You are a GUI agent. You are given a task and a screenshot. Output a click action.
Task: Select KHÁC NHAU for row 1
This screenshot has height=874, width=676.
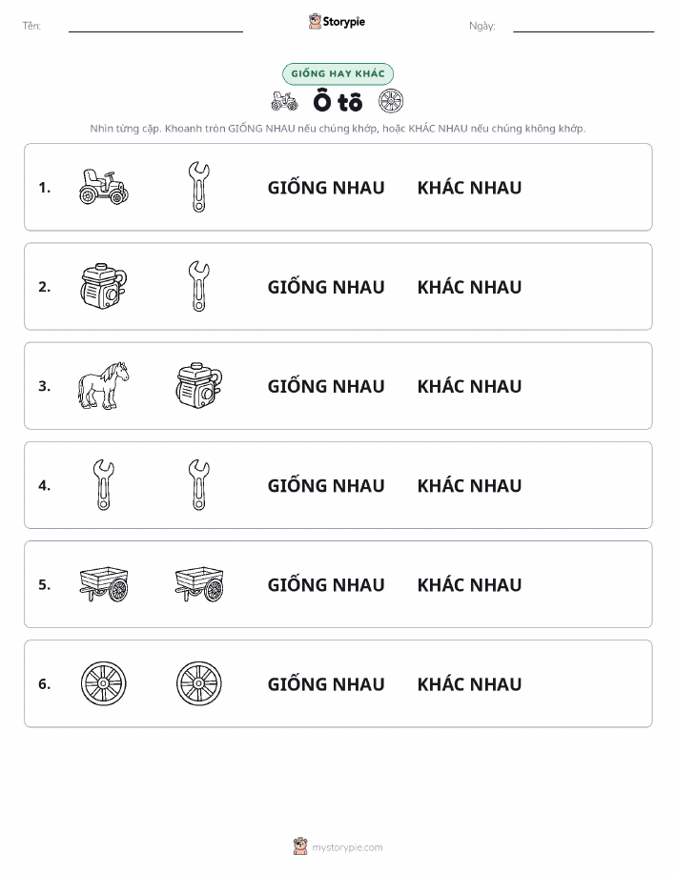tap(469, 188)
